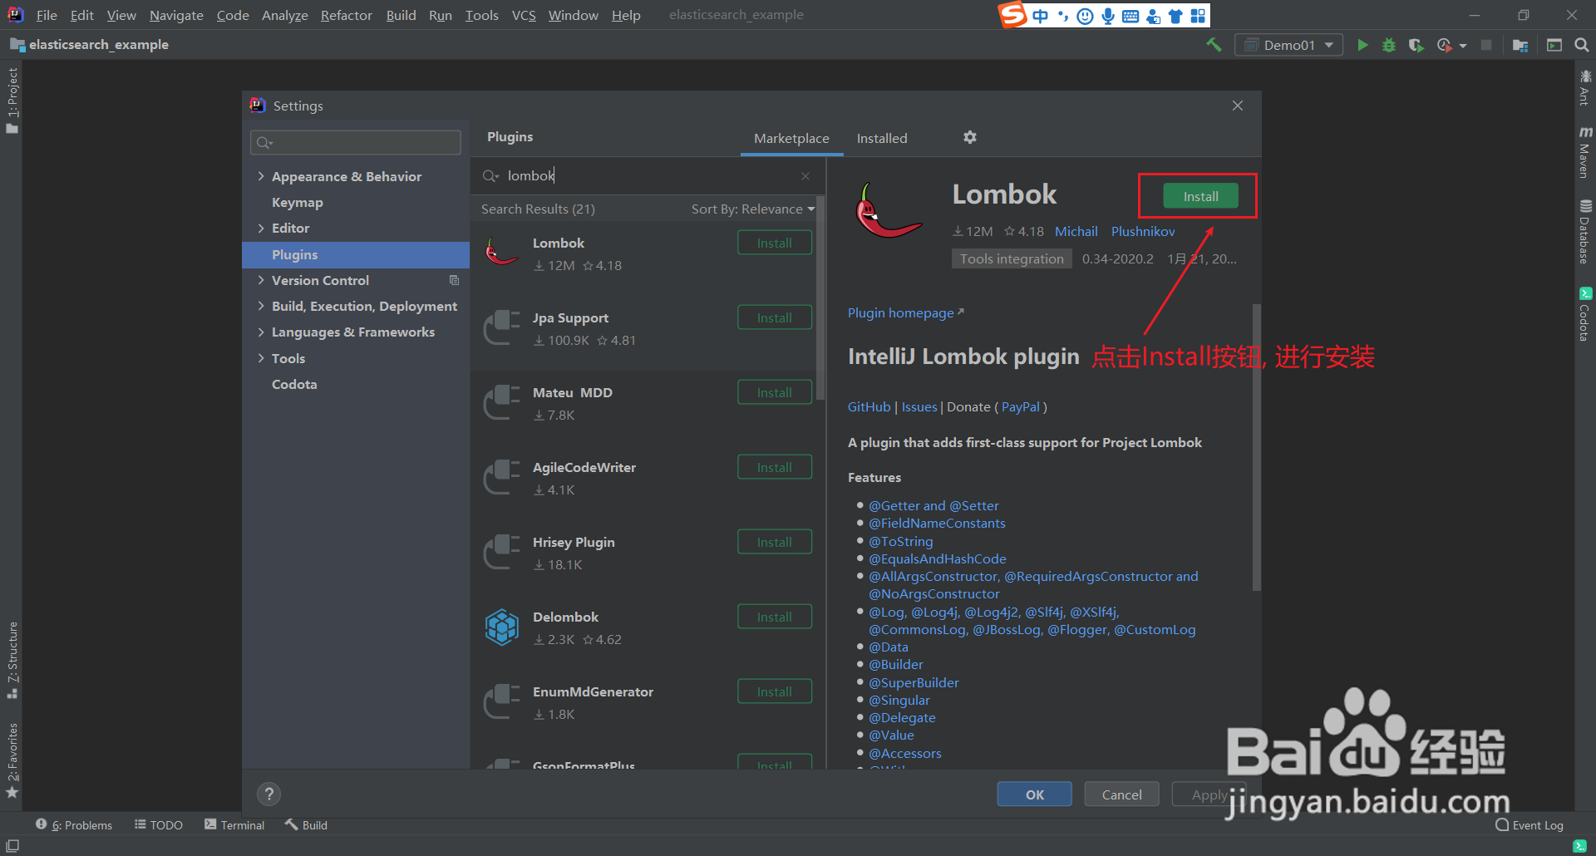Open the PayPal donate link

[1020, 406]
